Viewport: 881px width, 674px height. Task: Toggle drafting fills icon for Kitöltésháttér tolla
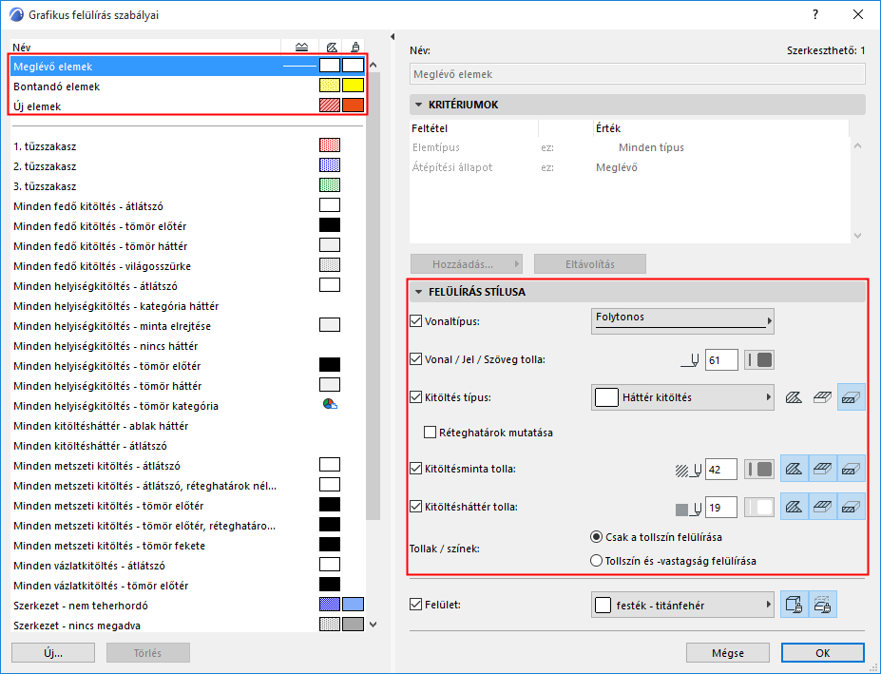click(794, 507)
